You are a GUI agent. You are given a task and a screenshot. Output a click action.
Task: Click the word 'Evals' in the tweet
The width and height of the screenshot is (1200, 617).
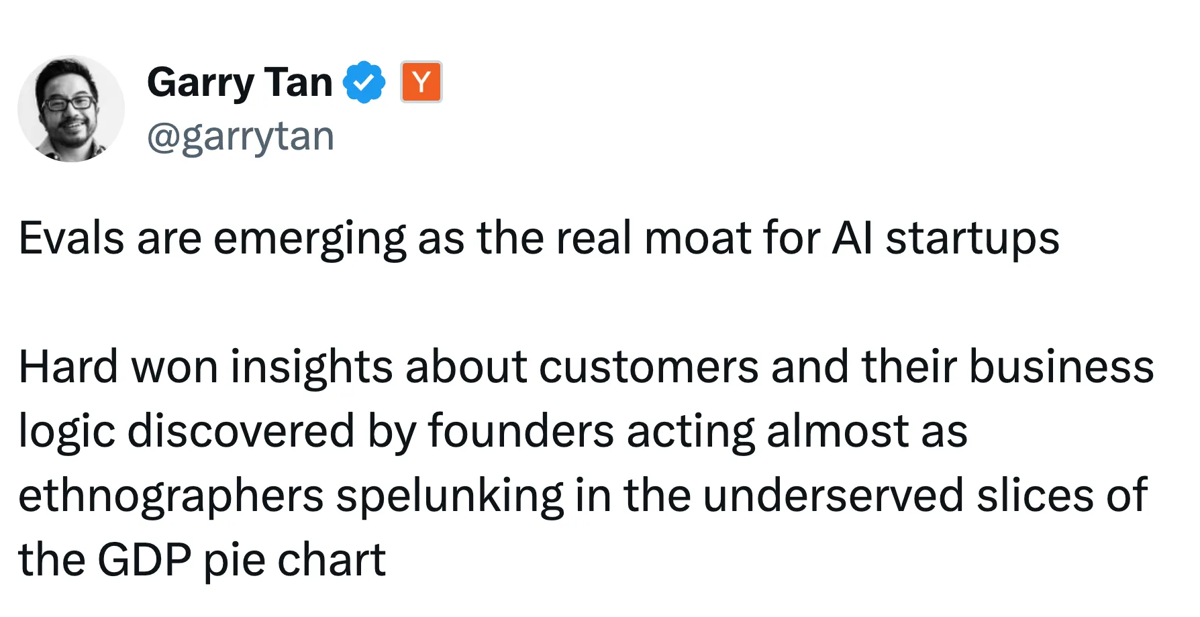click(72, 238)
